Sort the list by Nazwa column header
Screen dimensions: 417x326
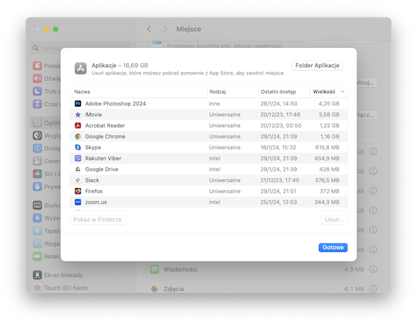(82, 91)
